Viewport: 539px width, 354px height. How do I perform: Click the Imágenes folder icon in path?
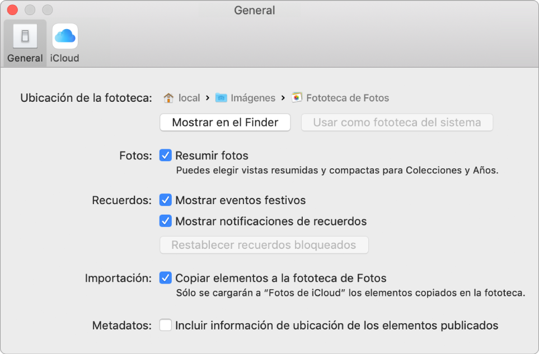tap(221, 98)
